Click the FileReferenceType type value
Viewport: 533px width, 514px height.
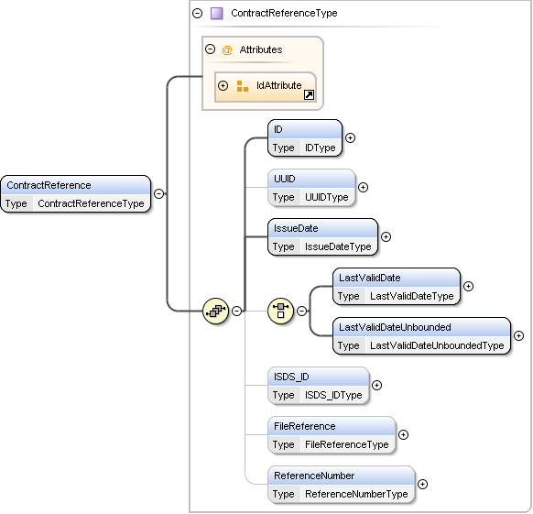(347, 444)
